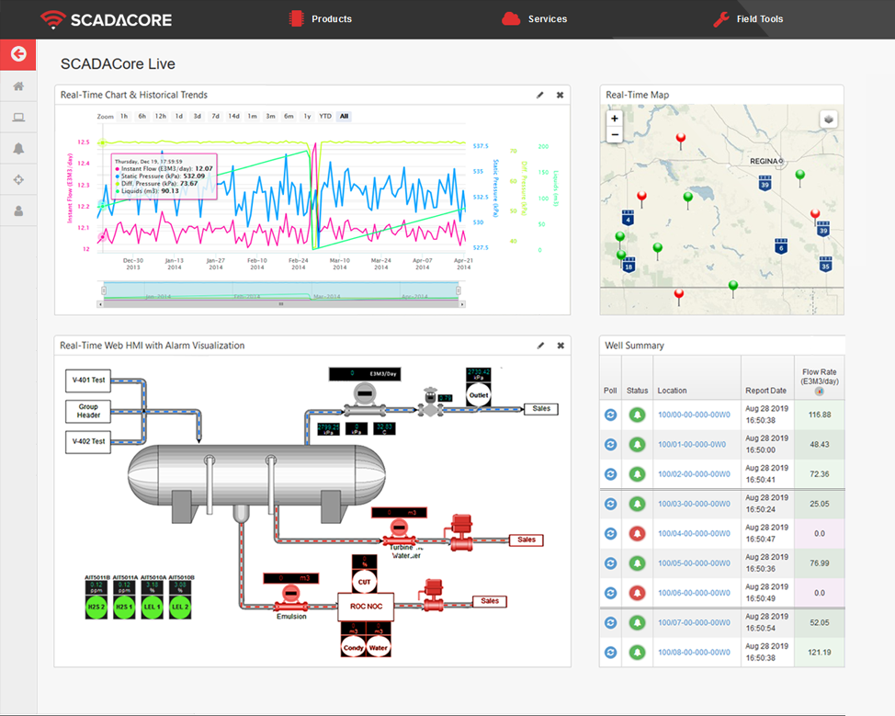Viewport: 895px width, 716px height.
Task: Collapse the sidebar with red back arrow
Action: 17,54
